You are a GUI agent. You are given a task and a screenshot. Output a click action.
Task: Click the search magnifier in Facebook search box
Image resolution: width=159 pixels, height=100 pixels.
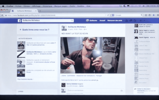pos(72,21)
